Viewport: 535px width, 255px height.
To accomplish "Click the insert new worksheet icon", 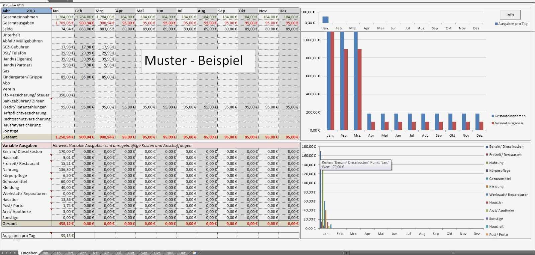I will tap(195, 253).
